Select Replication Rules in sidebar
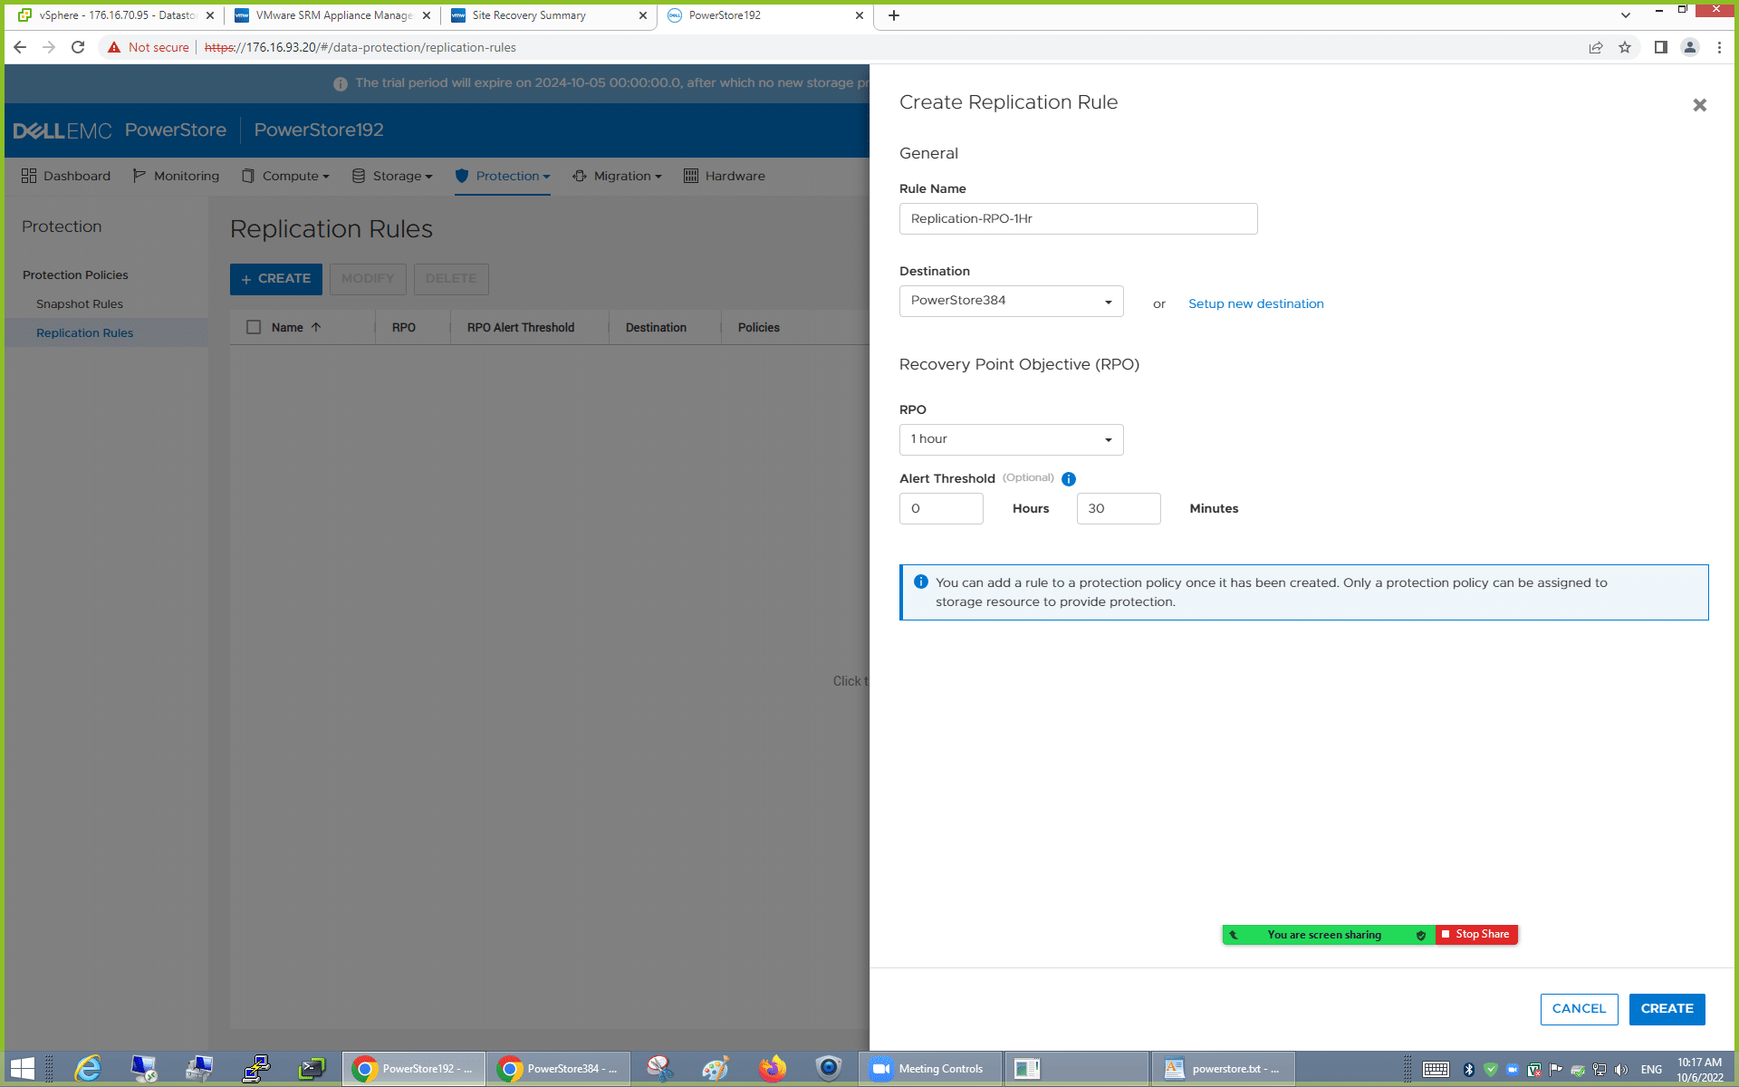This screenshot has height=1087, width=1739. pos(84,333)
